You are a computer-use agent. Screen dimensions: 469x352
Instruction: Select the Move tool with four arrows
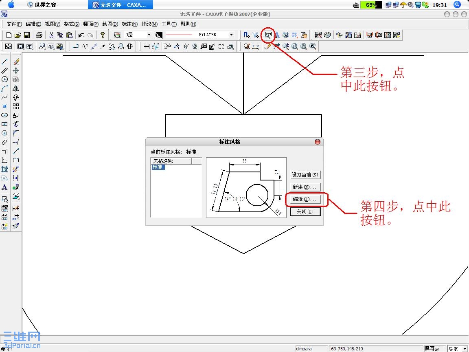pos(16,70)
